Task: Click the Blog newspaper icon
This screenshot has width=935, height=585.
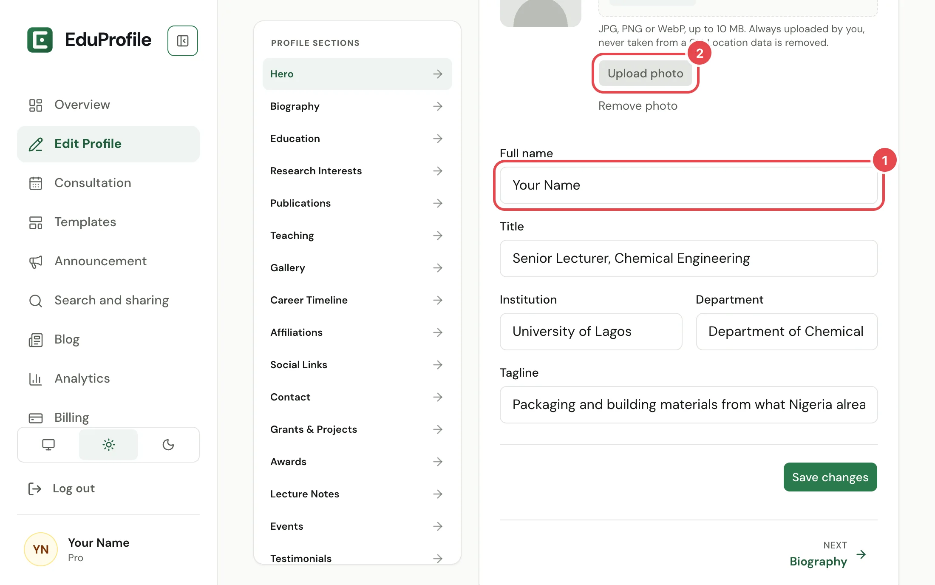Action: pyautogui.click(x=36, y=340)
